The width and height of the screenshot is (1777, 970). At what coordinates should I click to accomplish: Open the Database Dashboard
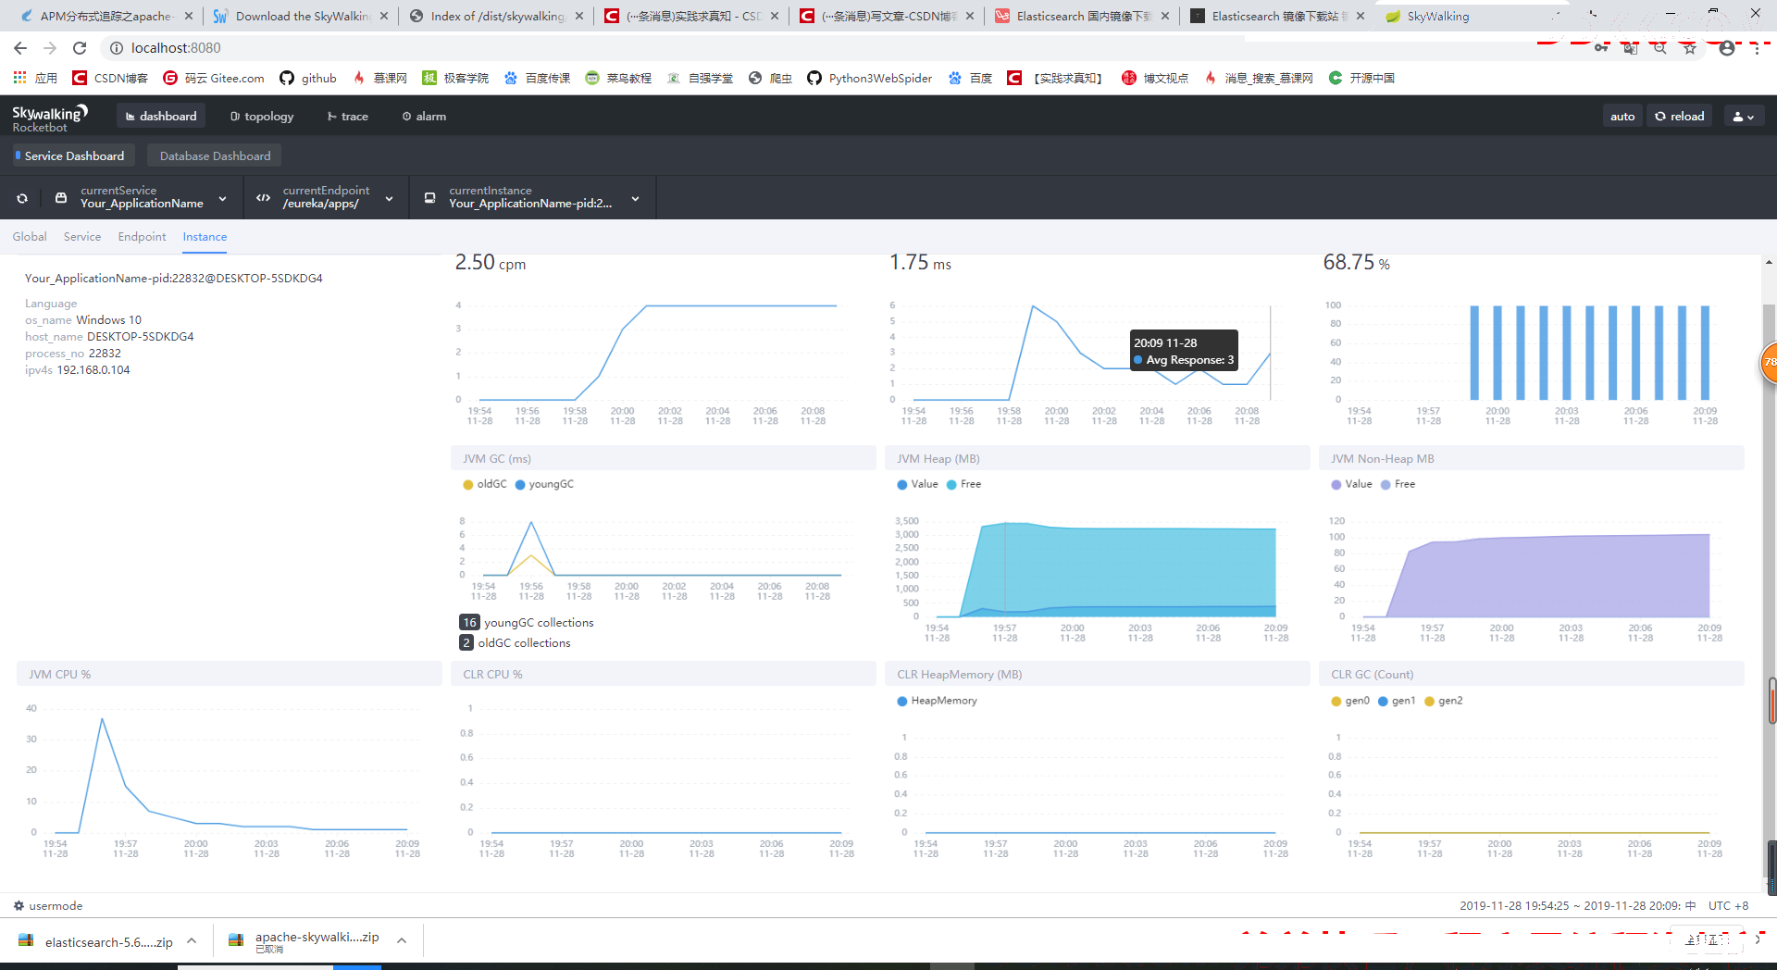click(215, 156)
